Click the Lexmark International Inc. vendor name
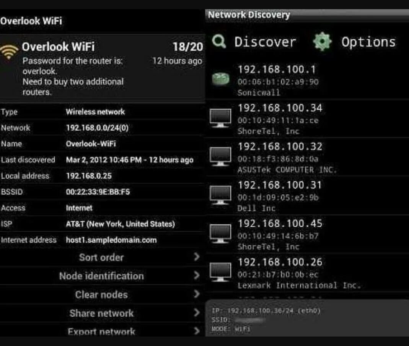The height and width of the screenshot is (346, 409). tap(299, 285)
